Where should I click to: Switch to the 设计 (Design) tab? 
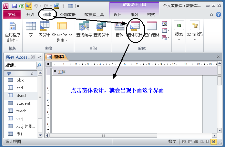pyautogui.click(x=118, y=14)
